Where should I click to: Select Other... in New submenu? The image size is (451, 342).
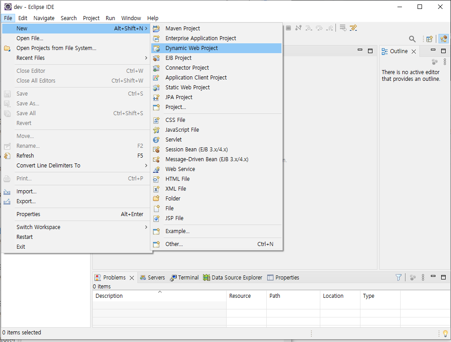pyautogui.click(x=216, y=244)
